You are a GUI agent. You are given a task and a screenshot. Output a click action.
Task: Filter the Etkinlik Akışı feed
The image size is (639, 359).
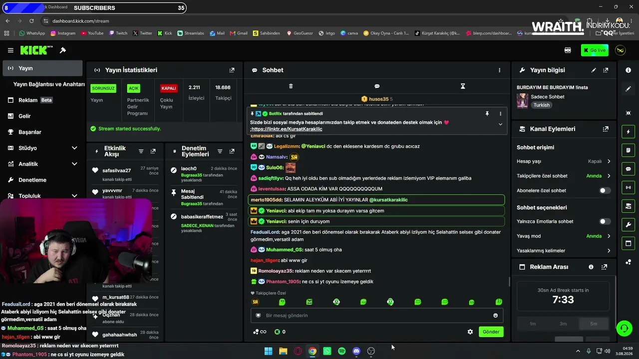tap(141, 151)
